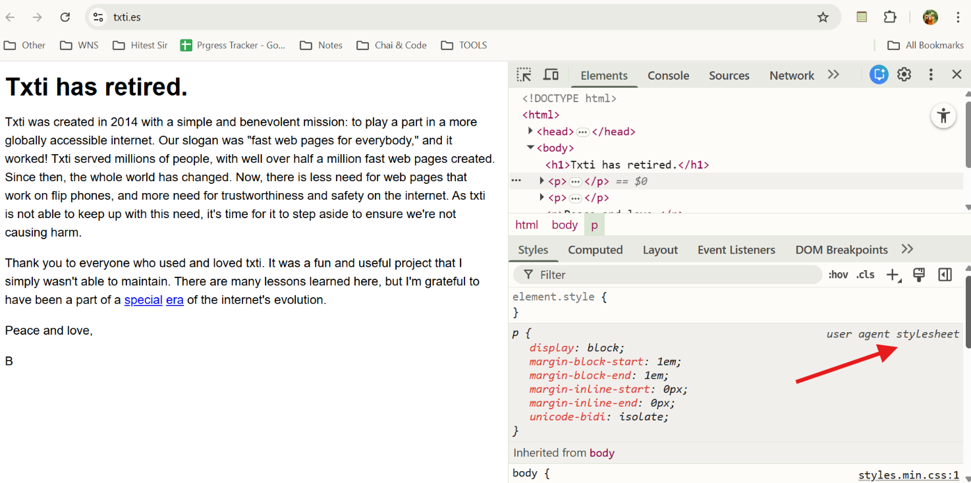Screen dimensions: 971x483
Task: Open the Prgress Tracker bookmark
Action: coord(233,45)
